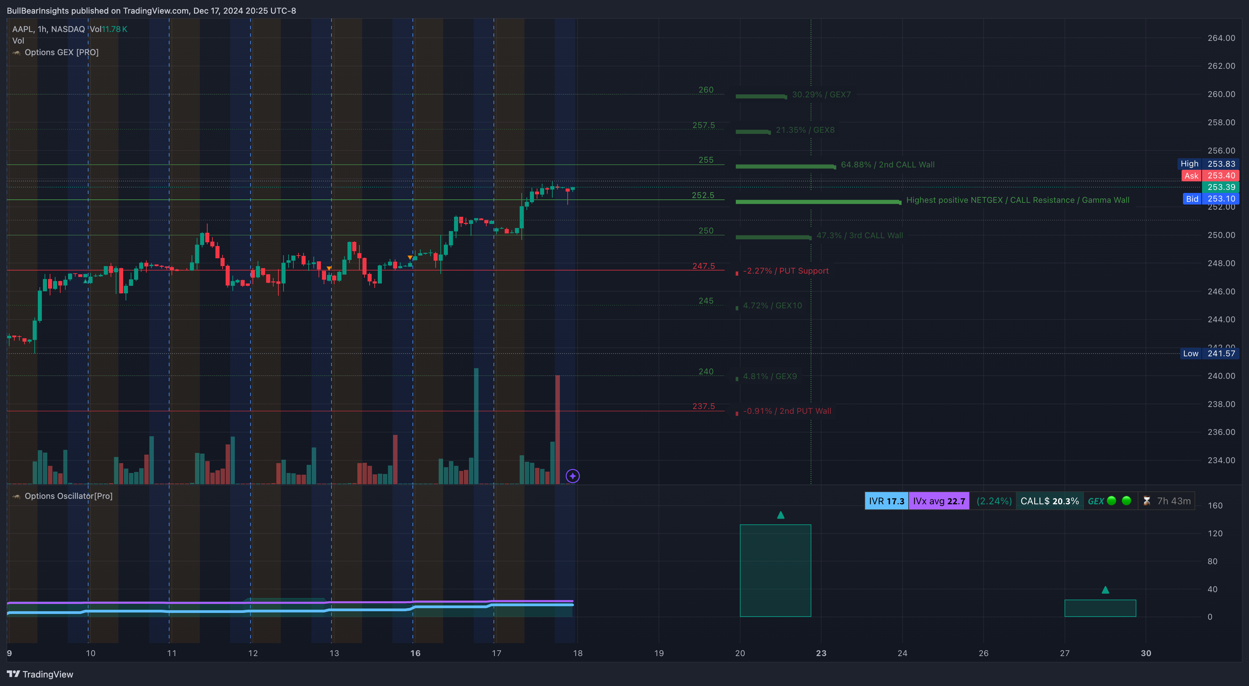The width and height of the screenshot is (1249, 686).
Task: Click date 30 on the time axis
Action: pos(1146,654)
